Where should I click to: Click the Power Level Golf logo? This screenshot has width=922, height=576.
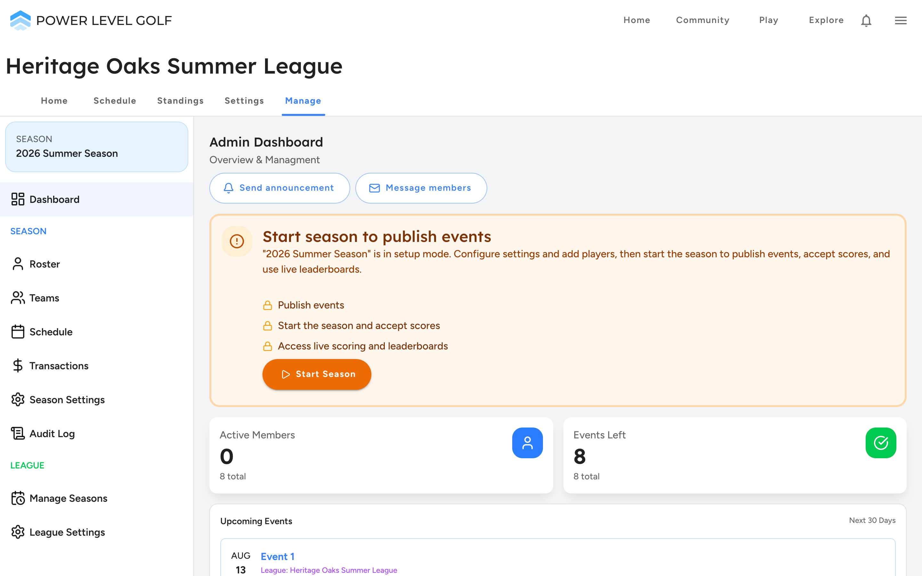click(91, 20)
